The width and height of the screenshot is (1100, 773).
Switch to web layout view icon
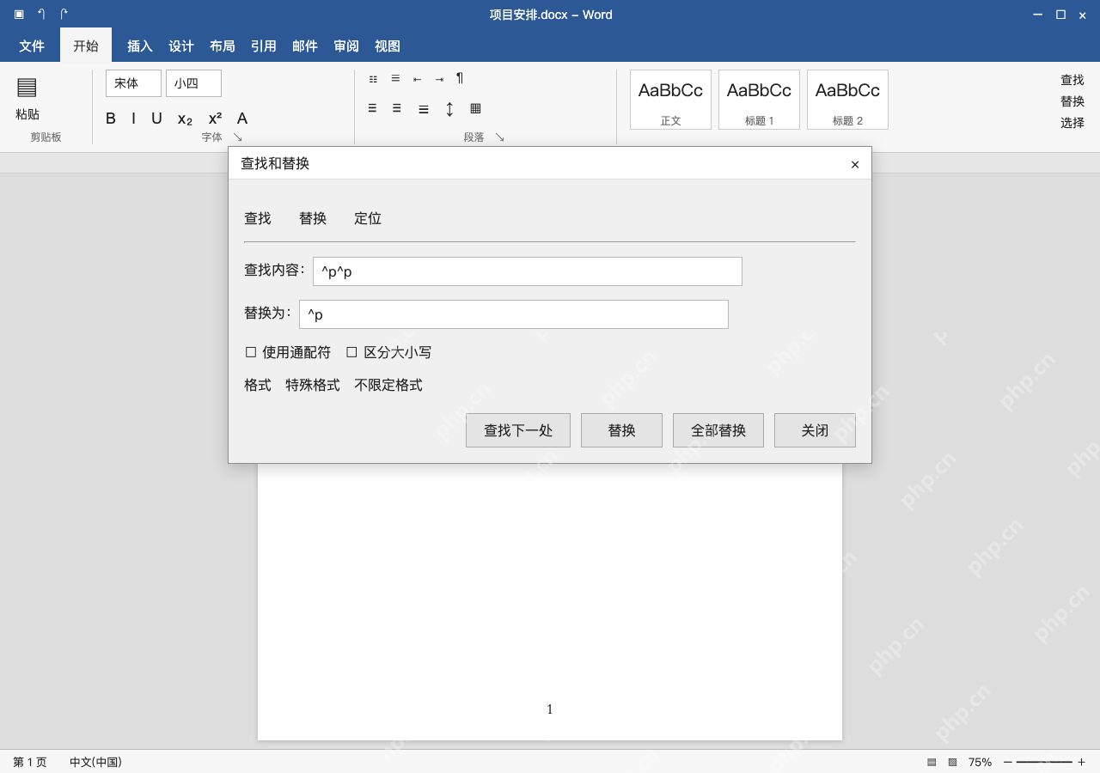952,762
